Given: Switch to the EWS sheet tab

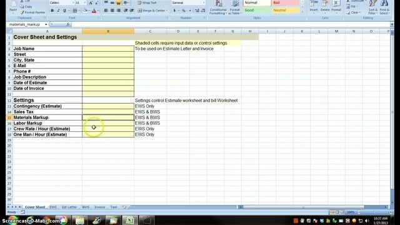Looking at the screenshot, I should click(x=53, y=207).
